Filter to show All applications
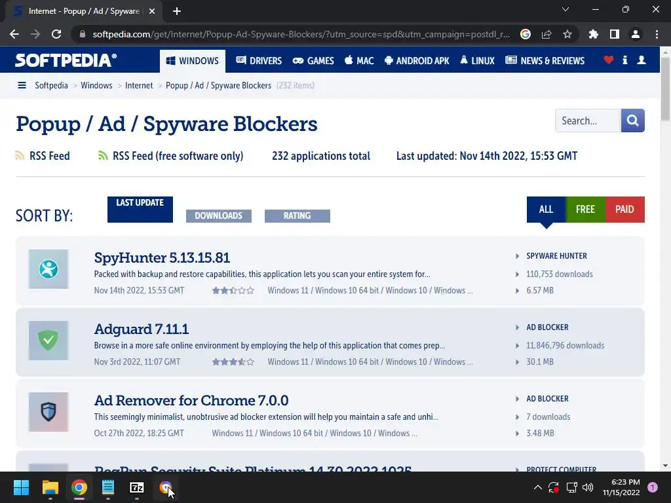The width and height of the screenshot is (671, 503). [546, 210]
